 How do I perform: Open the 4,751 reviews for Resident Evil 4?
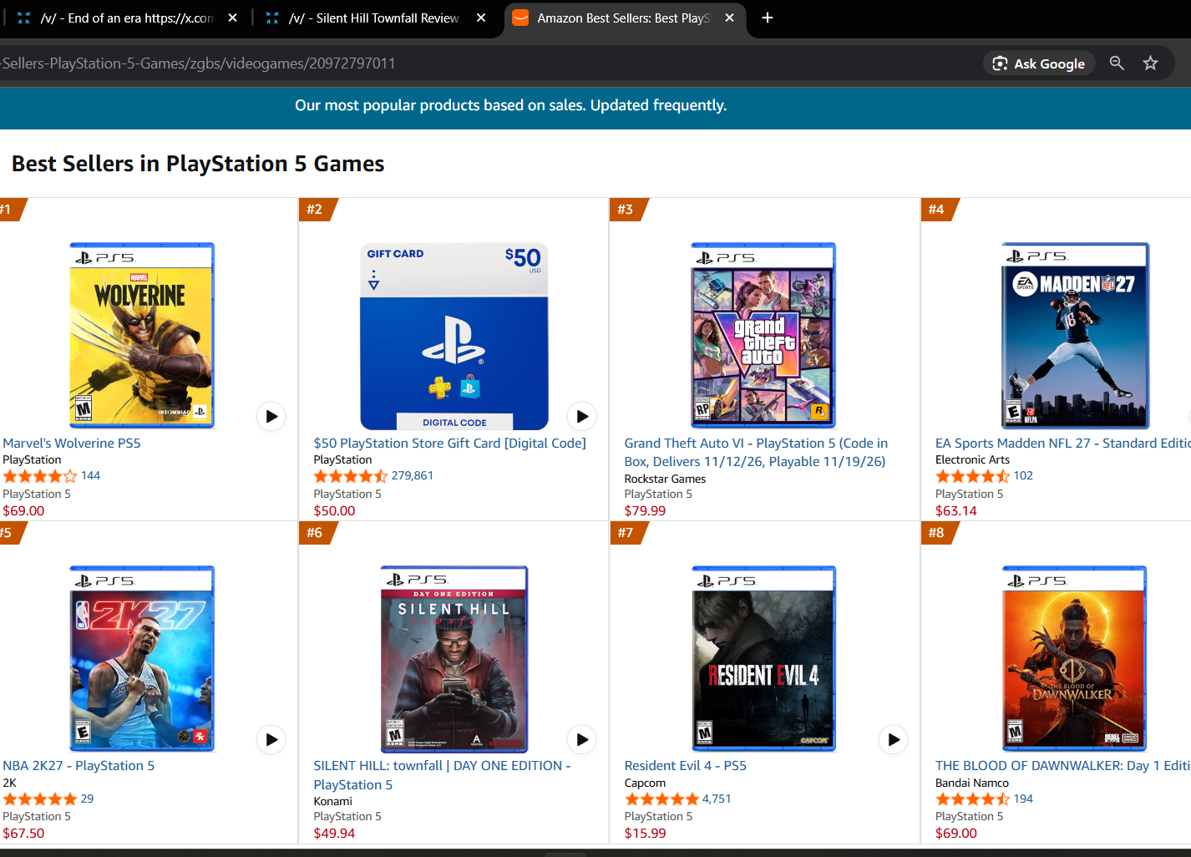(x=717, y=799)
